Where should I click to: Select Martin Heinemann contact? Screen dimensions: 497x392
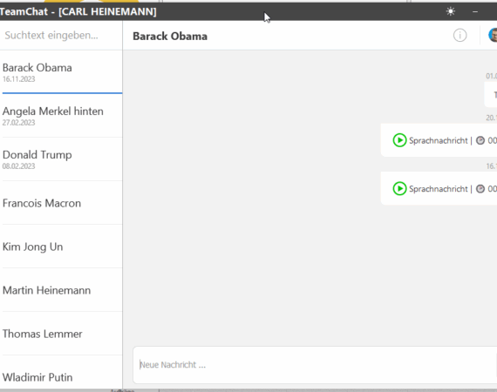pos(61,290)
